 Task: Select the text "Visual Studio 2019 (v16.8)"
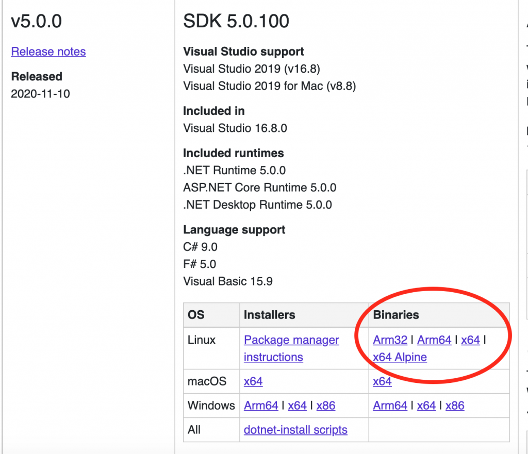click(252, 69)
